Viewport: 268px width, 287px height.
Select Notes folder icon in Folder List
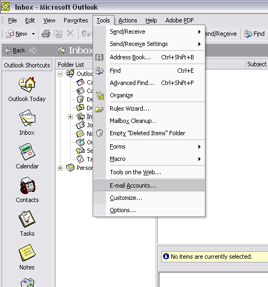click(x=80, y=134)
